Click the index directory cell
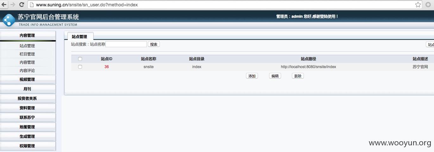The width and height of the screenshot is (434, 152). [x=197, y=67]
